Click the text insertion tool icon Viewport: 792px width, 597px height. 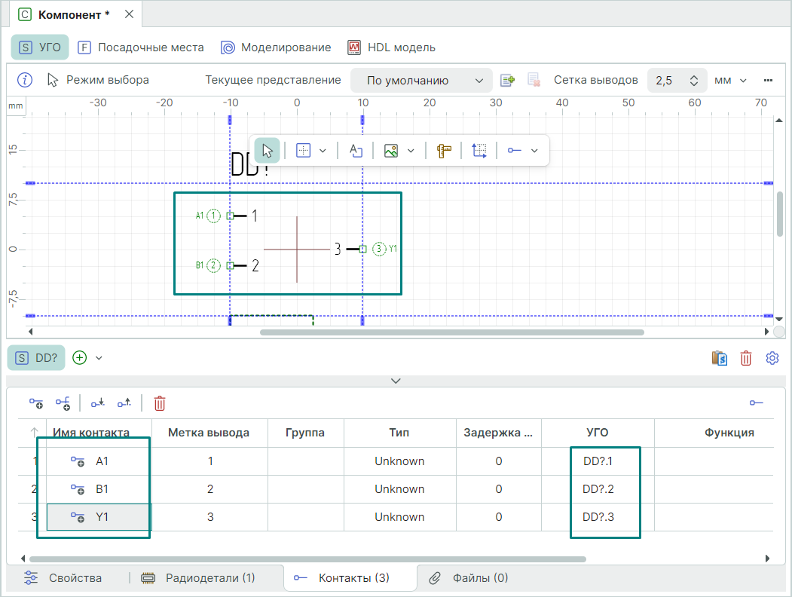pos(356,151)
